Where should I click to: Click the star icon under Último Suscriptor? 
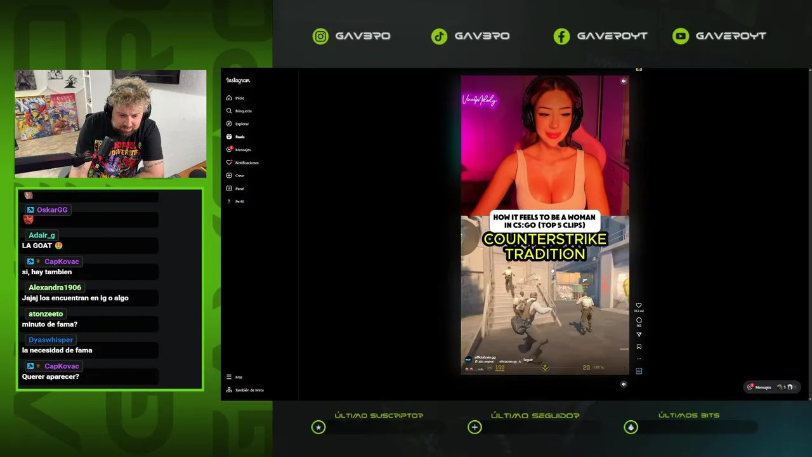(x=318, y=427)
